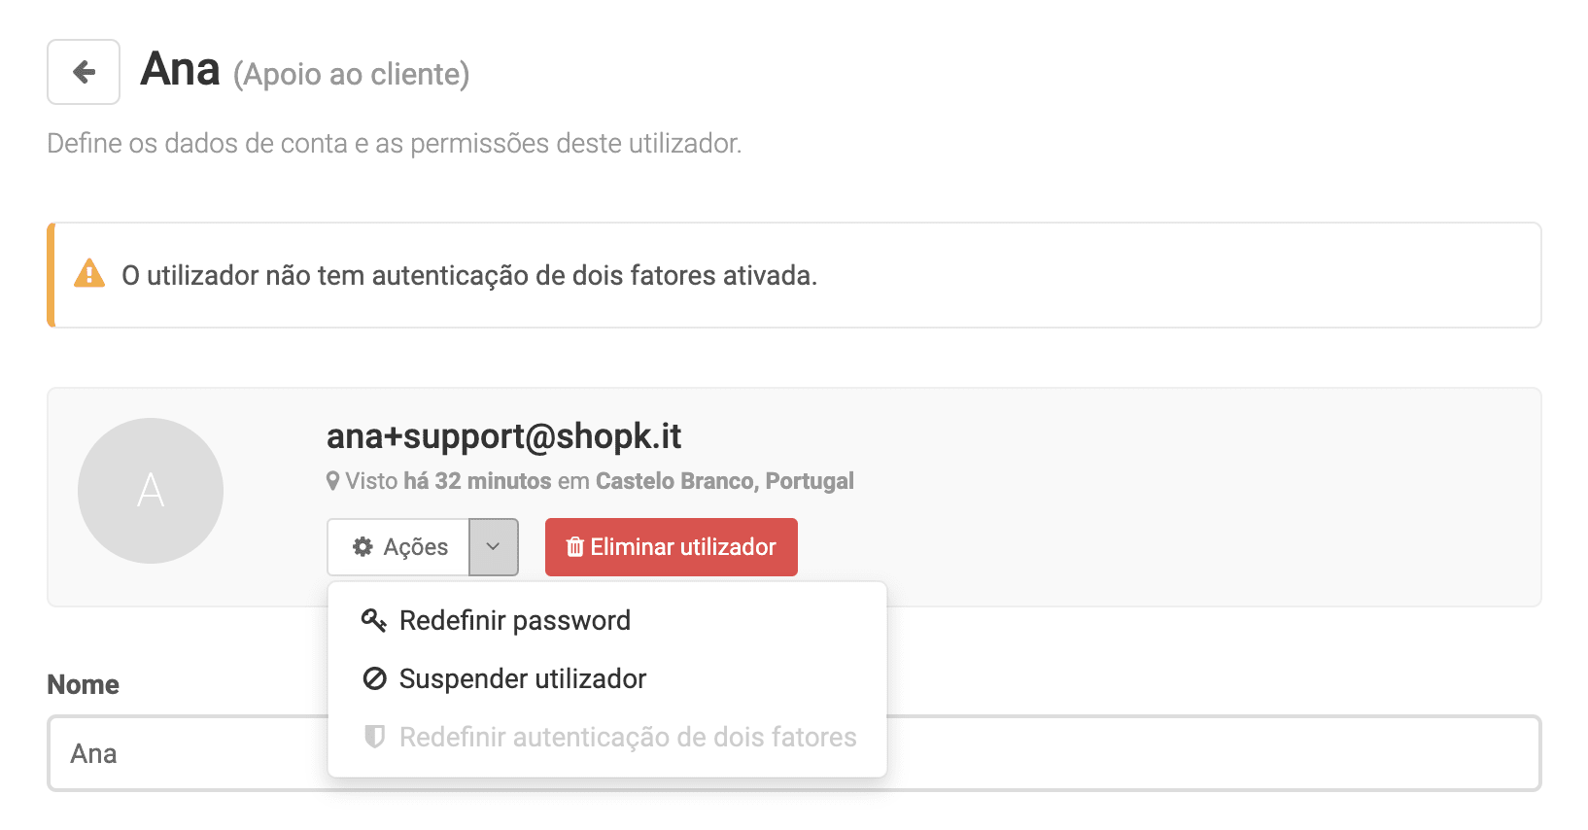Viewport: 1588px width, 830px height.
Task: Click the Castelo Branco, Portugal location text
Action: (724, 481)
